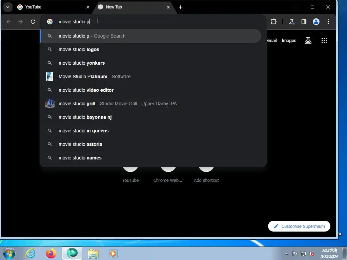
Task: Choose 'movie studio grill' Upper Darby suggestion
Action: click(x=150, y=104)
